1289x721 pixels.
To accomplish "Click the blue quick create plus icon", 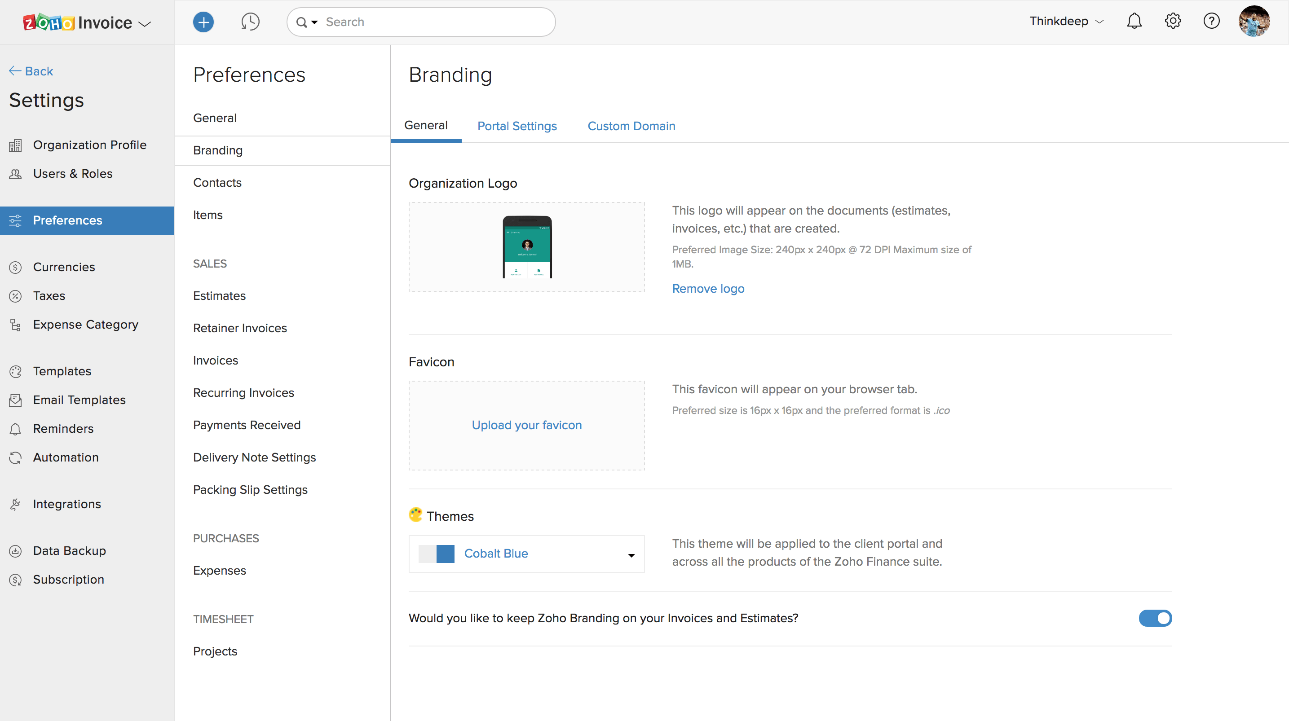I will pos(203,22).
